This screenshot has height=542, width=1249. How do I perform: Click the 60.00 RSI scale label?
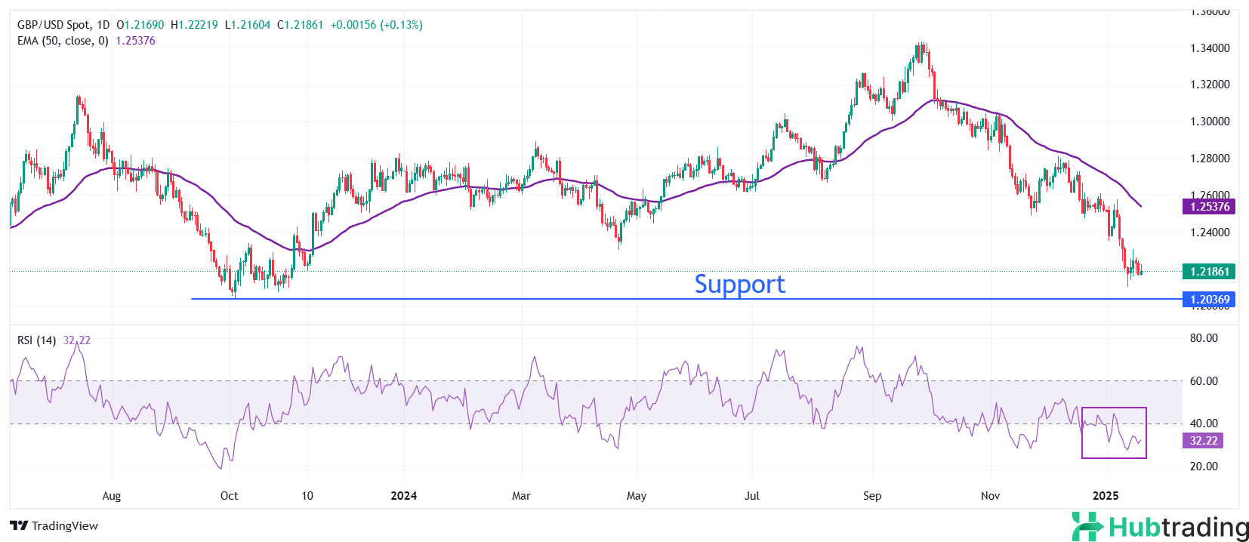pyautogui.click(x=1204, y=381)
